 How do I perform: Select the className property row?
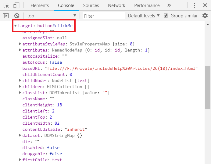click(x=38, y=99)
